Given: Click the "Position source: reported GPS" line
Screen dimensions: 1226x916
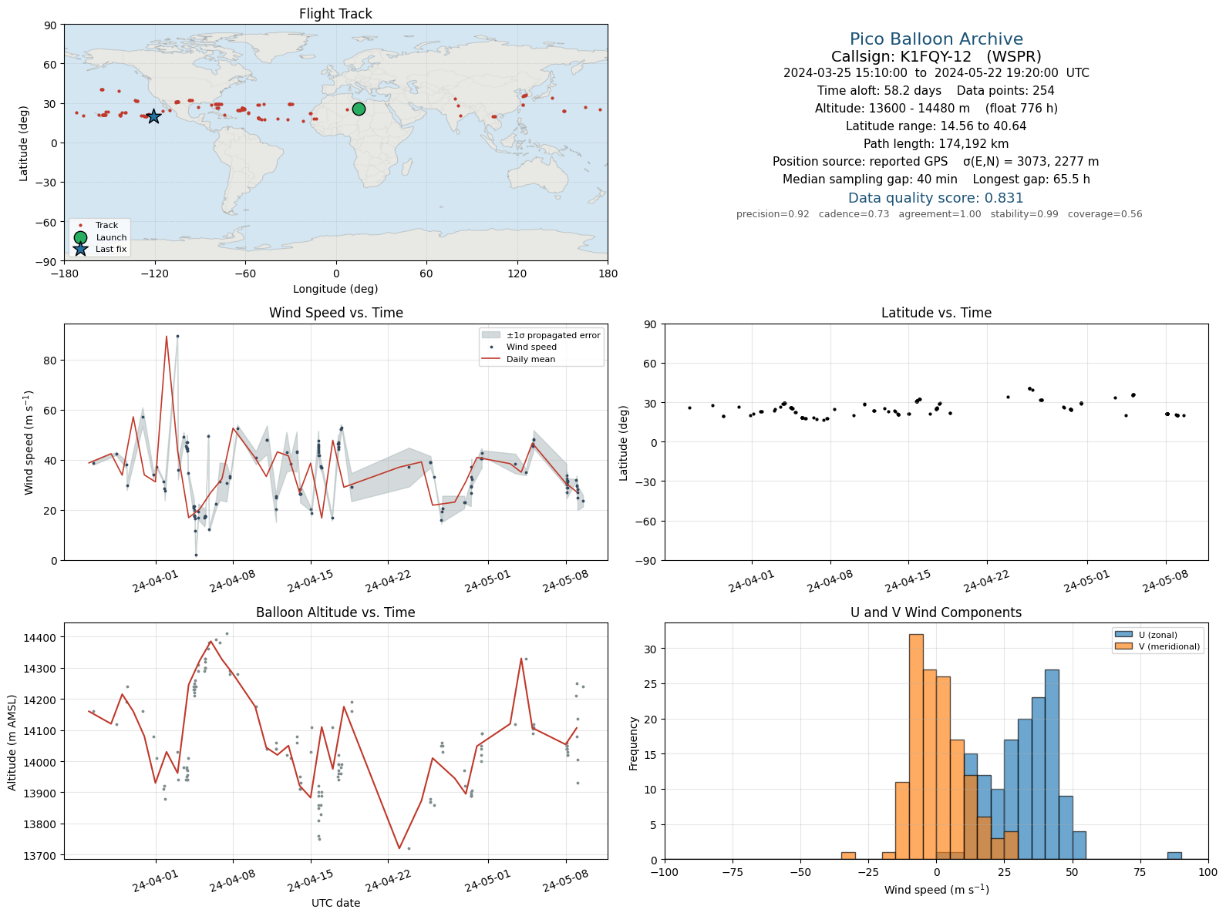Looking at the screenshot, I should (x=936, y=162).
